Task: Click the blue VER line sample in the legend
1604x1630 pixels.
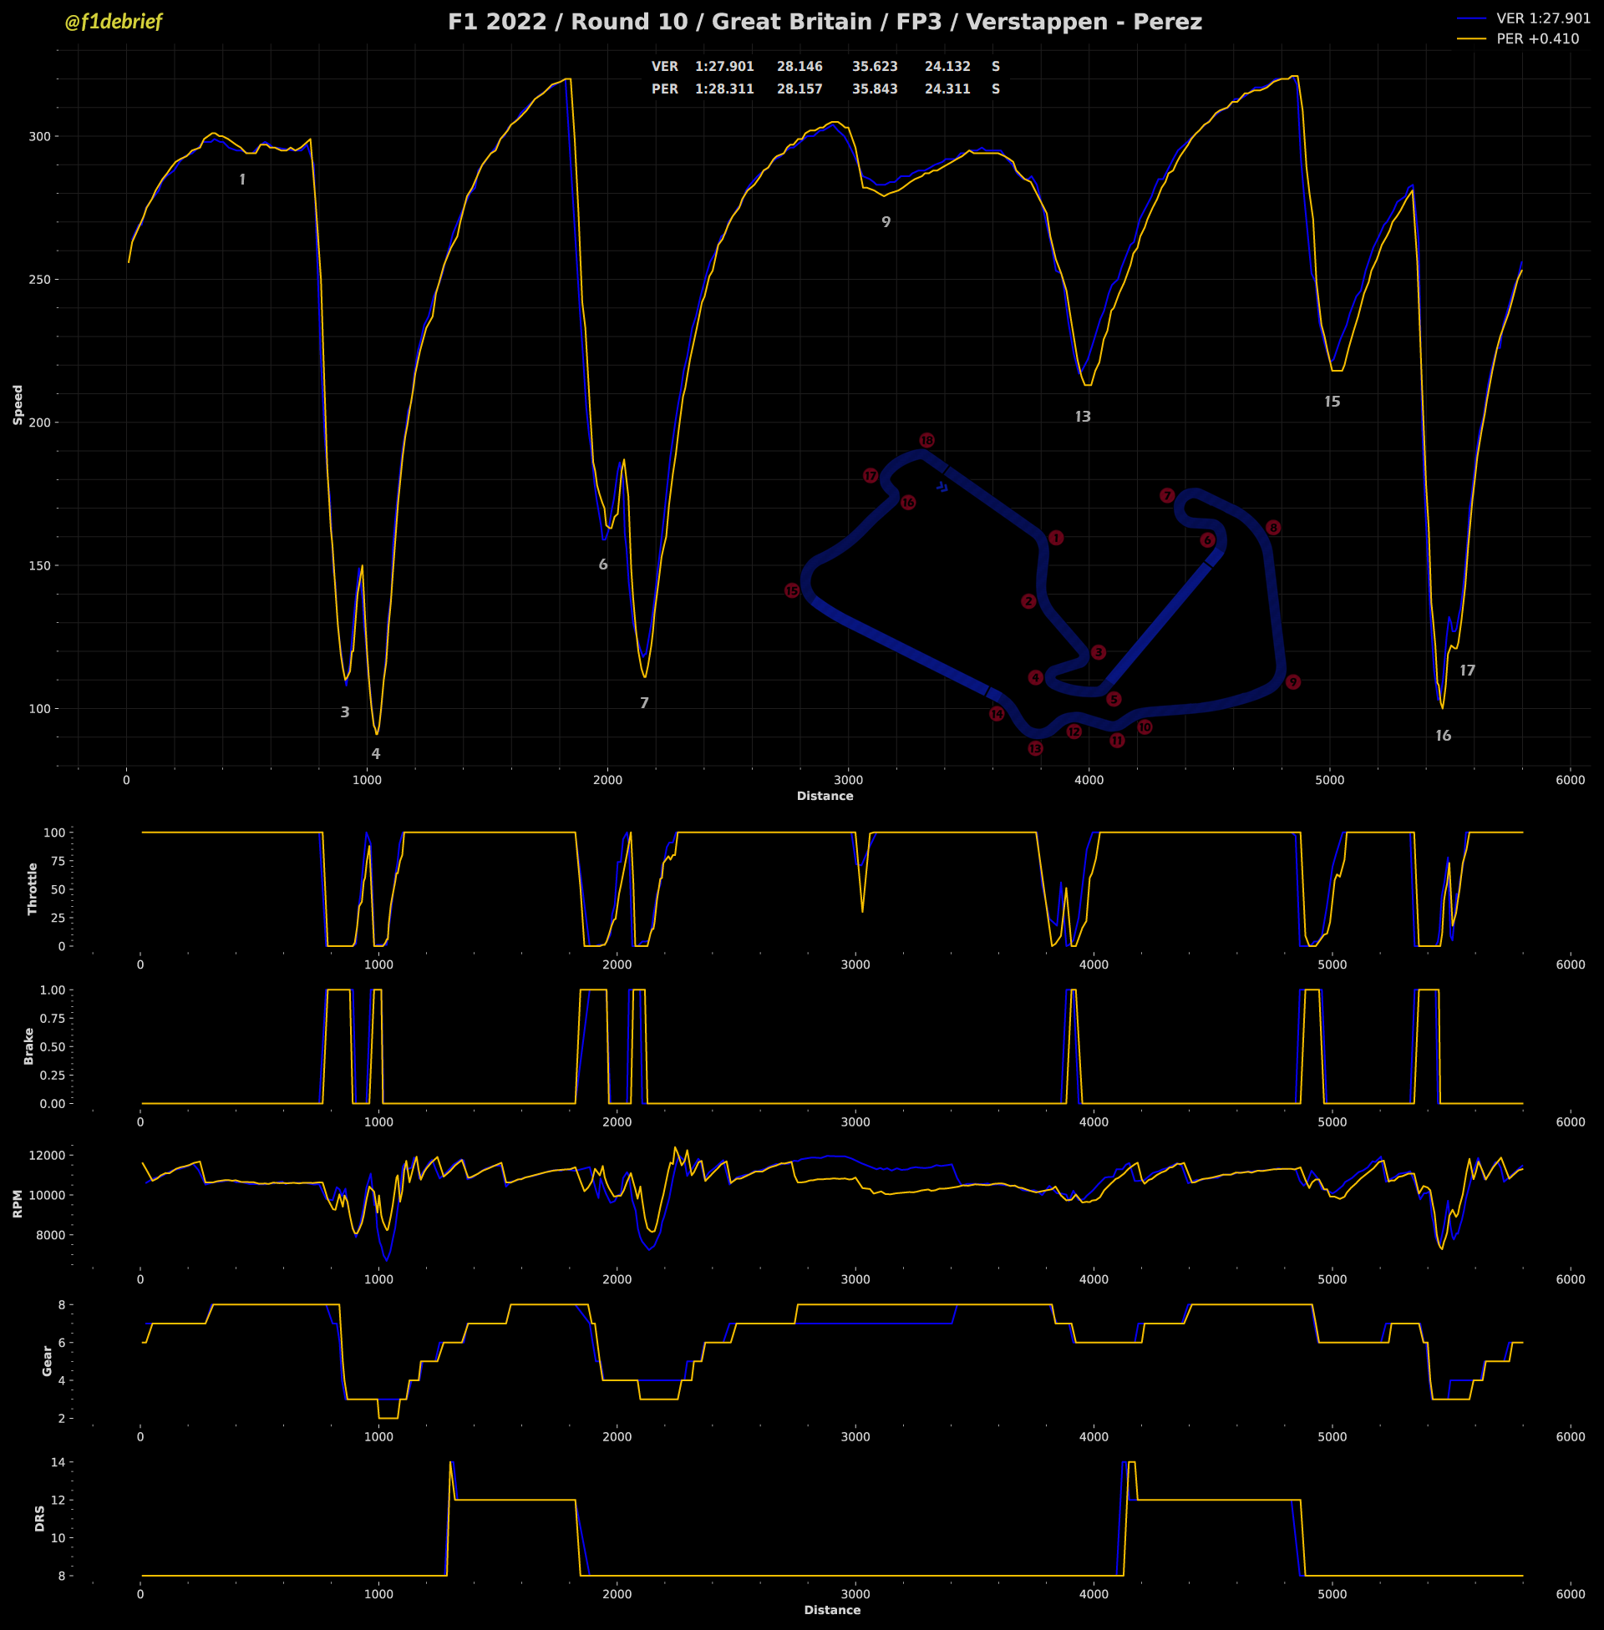Action: pos(1472,18)
